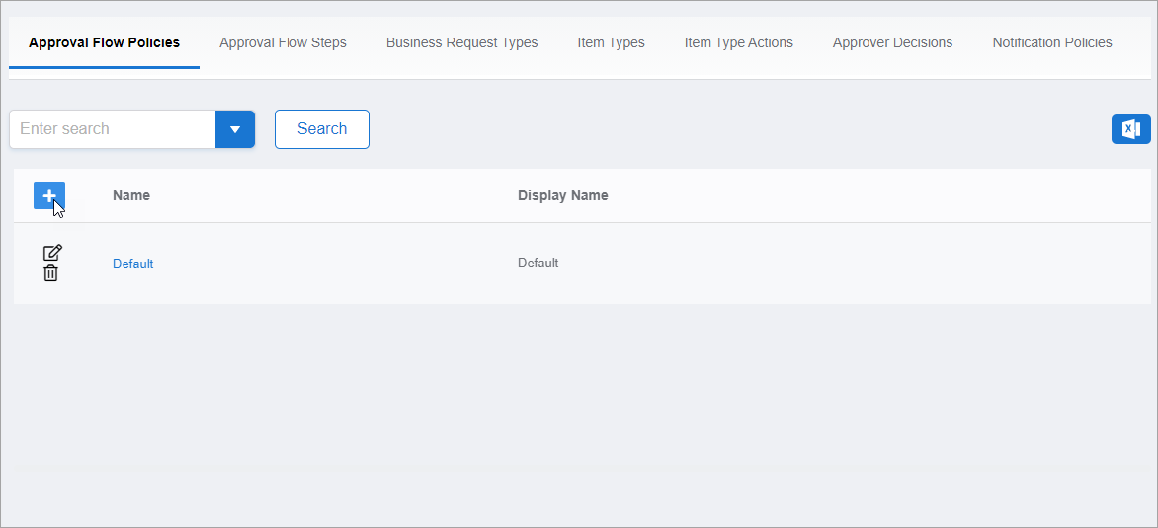Image resolution: width=1158 pixels, height=528 pixels.
Task: Click the Search button
Action: [321, 129]
